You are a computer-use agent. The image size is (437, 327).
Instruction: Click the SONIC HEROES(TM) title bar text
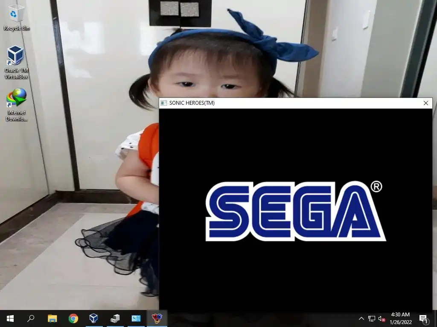tap(192, 103)
